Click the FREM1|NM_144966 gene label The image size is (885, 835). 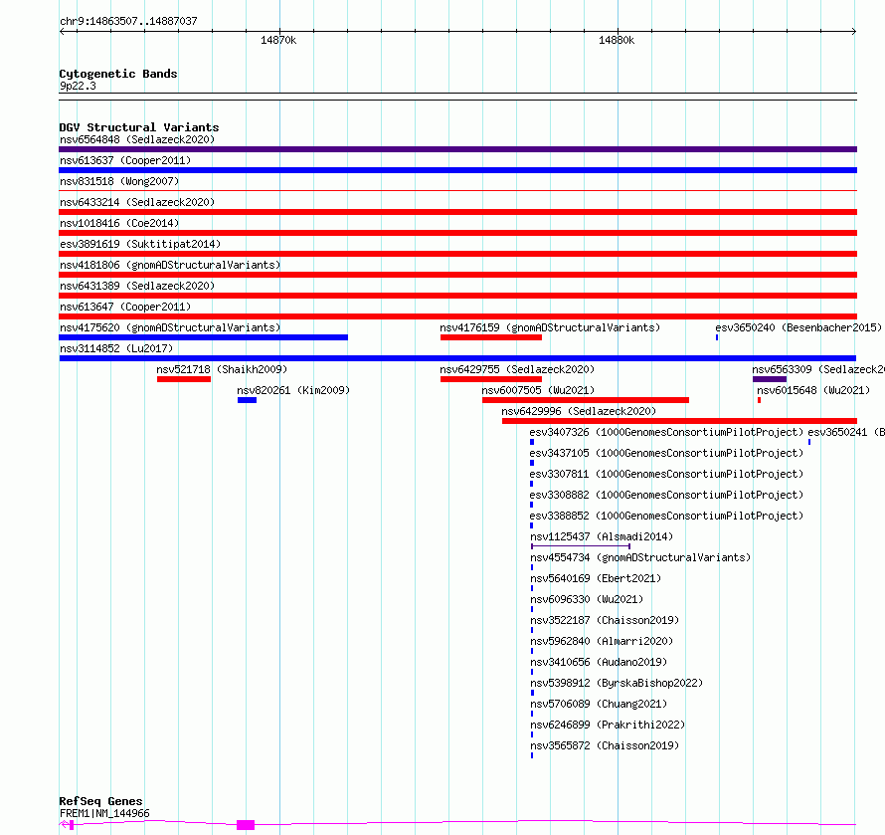point(104,813)
